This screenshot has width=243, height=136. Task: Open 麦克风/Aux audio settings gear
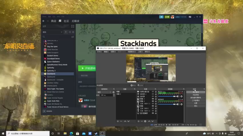(x=181, y=96)
